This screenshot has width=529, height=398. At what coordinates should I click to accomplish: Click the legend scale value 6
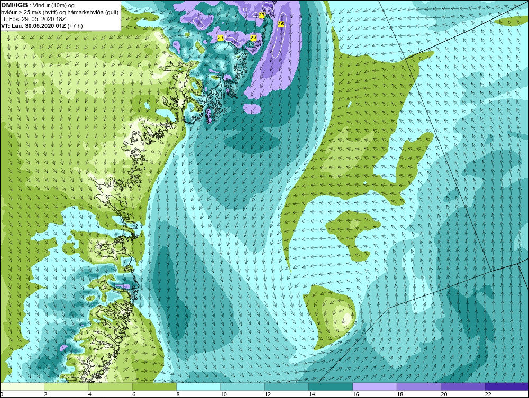coord(134,394)
